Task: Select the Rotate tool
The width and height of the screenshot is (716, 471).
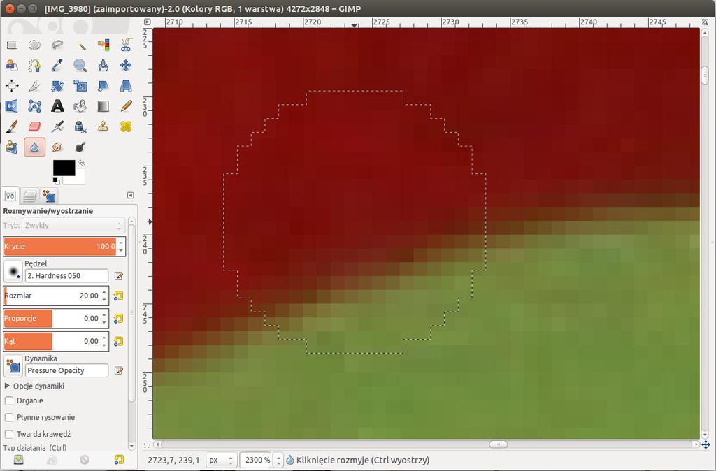Action: (x=57, y=86)
